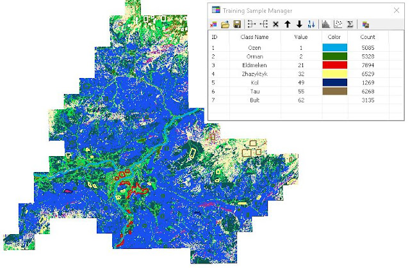Click the value cell 49 for Kol
Screen dimensions: 410x268
pos(301,83)
